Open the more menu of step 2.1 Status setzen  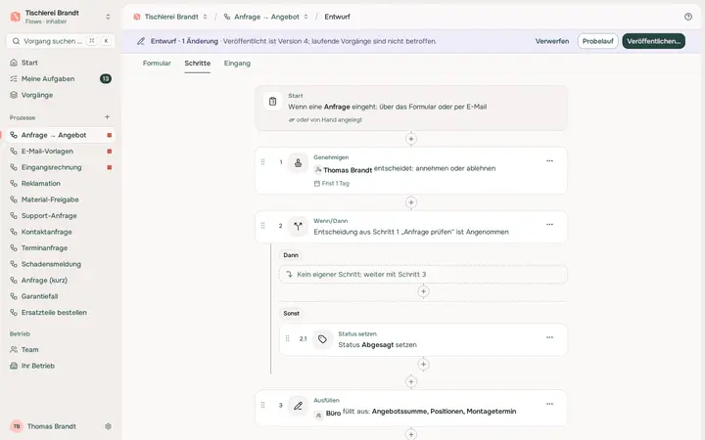[x=549, y=337]
